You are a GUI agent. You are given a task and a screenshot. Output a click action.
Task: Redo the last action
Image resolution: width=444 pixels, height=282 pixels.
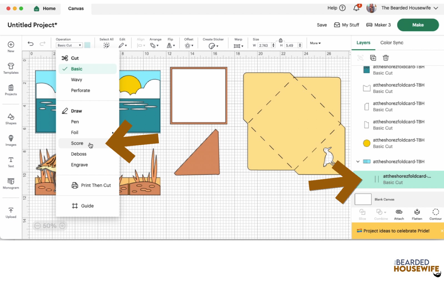(x=42, y=44)
